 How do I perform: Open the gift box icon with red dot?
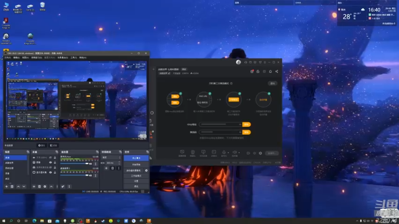[x=252, y=71]
